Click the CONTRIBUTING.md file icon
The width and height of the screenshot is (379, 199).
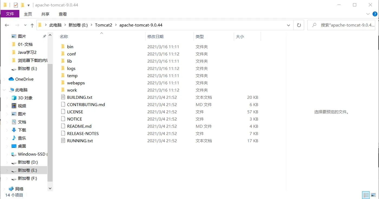tap(63, 104)
